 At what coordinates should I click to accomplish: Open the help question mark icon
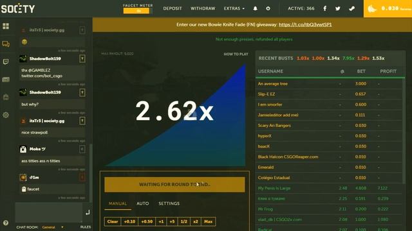click(6, 223)
